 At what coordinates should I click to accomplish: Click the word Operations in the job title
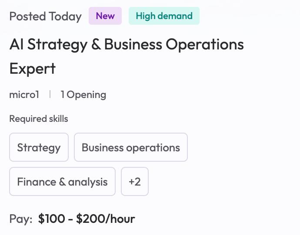[x=205, y=45]
